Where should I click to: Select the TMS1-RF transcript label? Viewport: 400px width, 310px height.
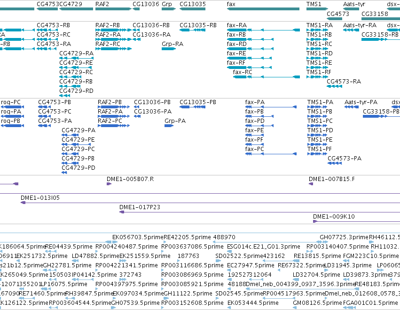point(319,72)
